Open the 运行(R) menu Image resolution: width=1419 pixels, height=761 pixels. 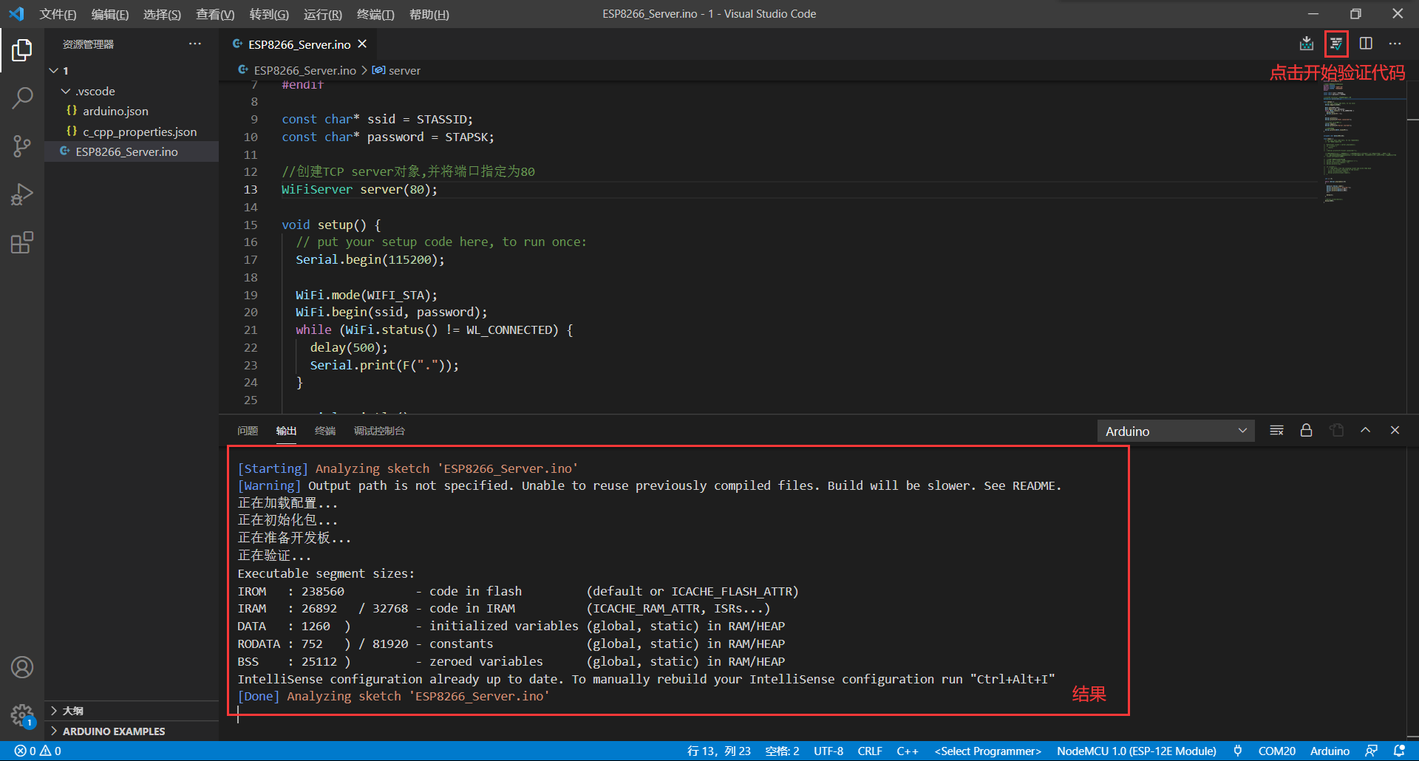click(x=323, y=14)
